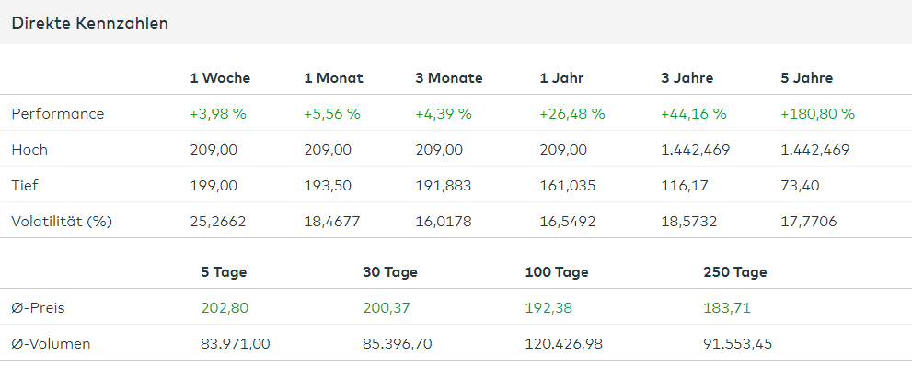Click the 30 Tage column header
The height and width of the screenshot is (379, 912).
click(x=390, y=272)
